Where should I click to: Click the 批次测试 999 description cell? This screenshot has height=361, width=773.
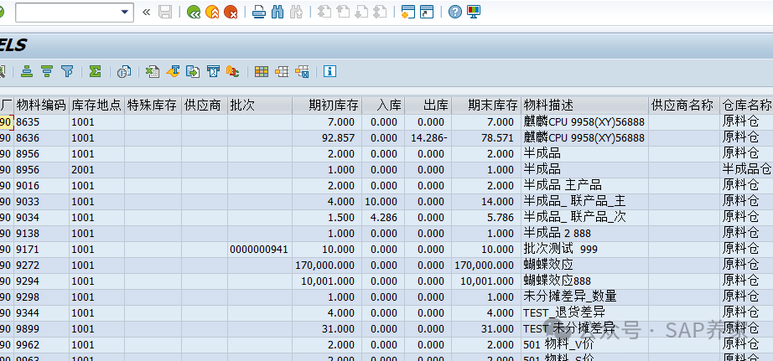coord(584,250)
